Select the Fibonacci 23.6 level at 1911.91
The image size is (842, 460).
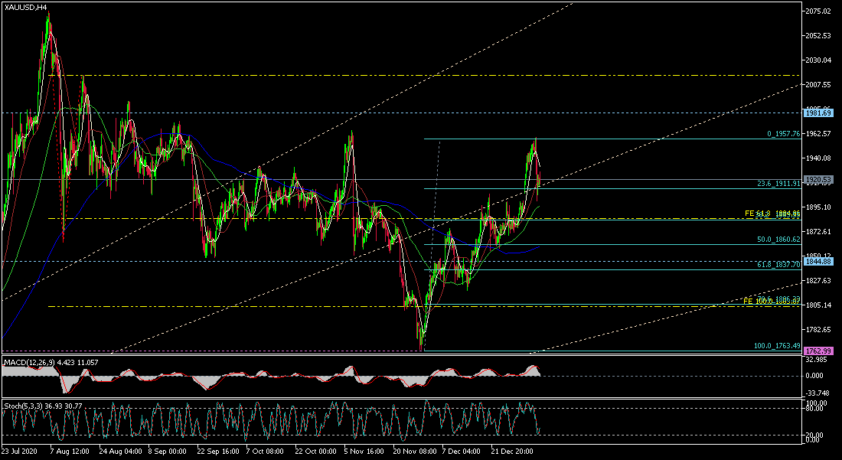(778, 184)
